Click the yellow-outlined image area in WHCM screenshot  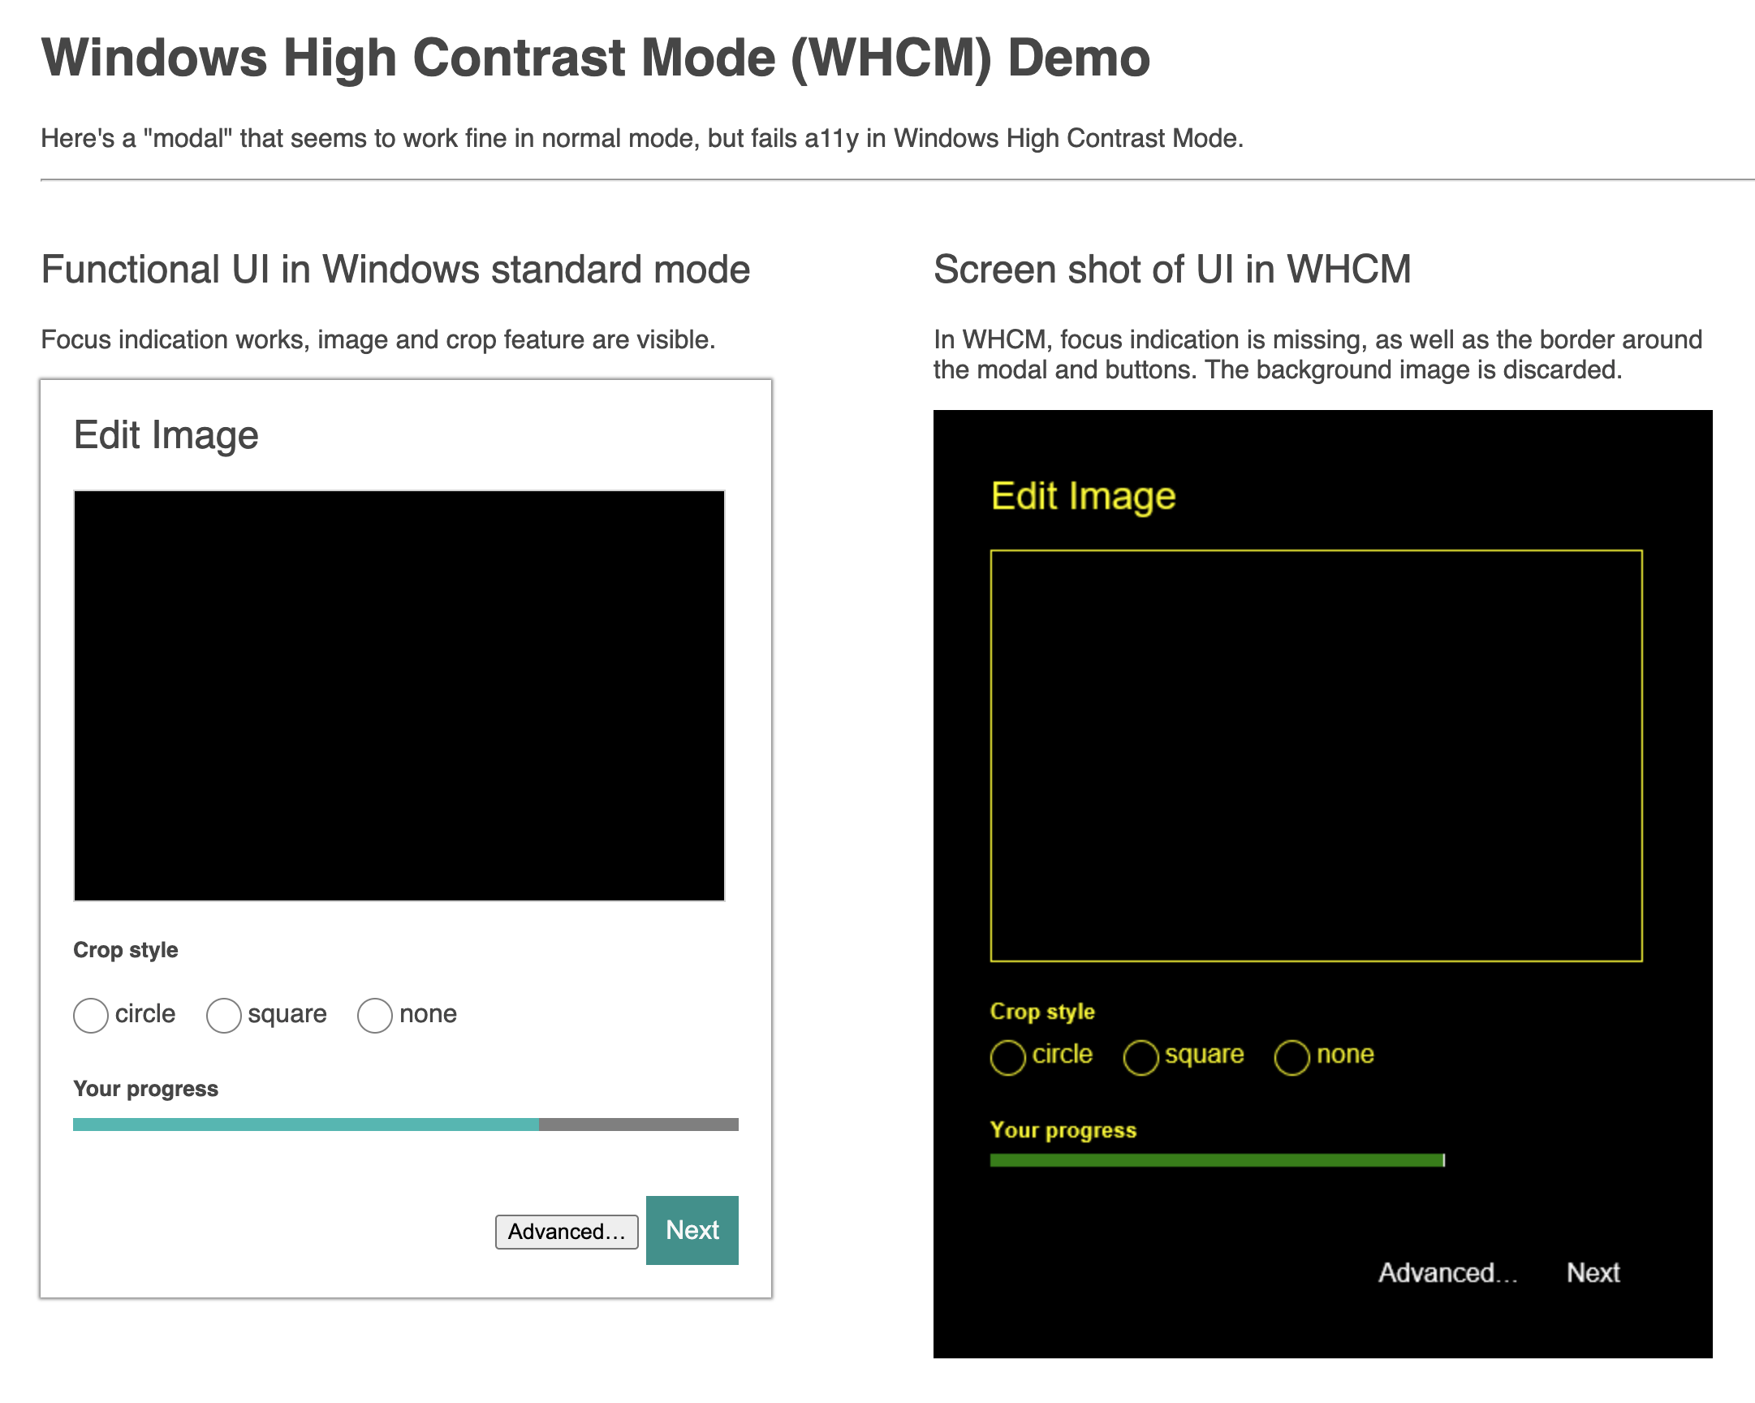1315,756
